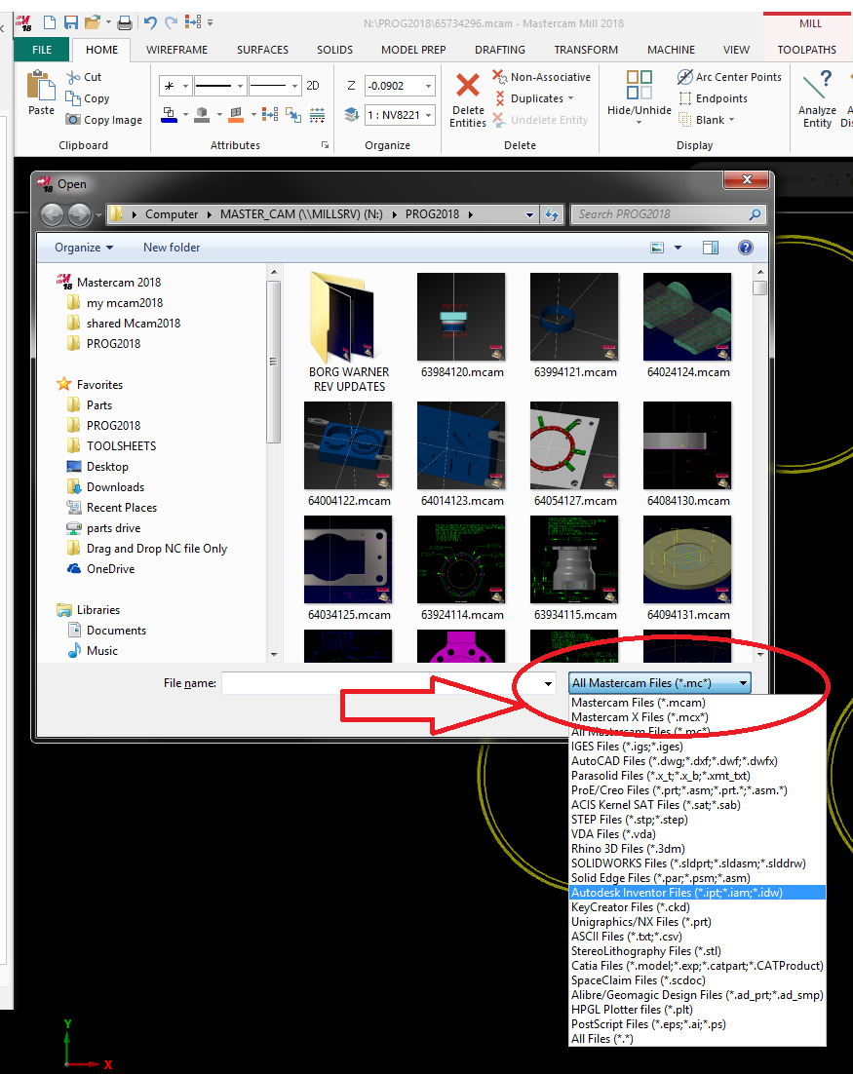Screen dimensions: 853x1074
Task: Select All Files (*.*) in type list
Action: coord(697,1039)
